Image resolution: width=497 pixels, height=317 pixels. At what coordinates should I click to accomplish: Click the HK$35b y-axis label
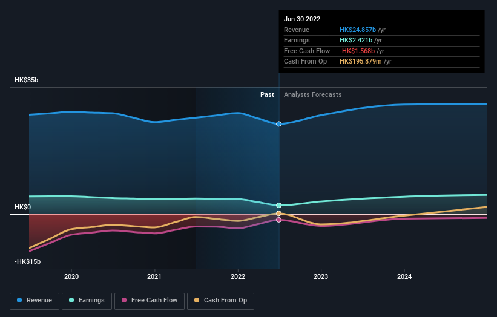(x=26, y=80)
